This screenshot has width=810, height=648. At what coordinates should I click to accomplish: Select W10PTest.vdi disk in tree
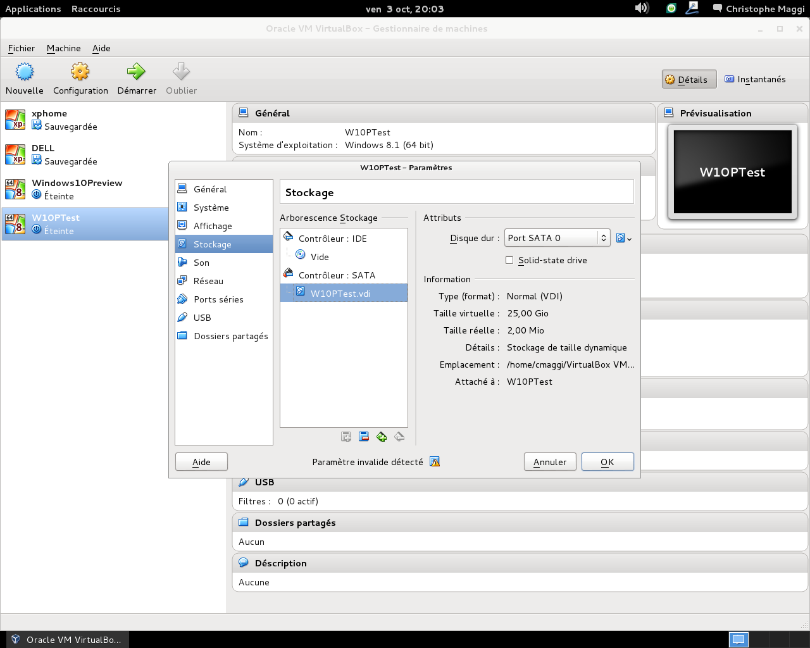click(344, 293)
